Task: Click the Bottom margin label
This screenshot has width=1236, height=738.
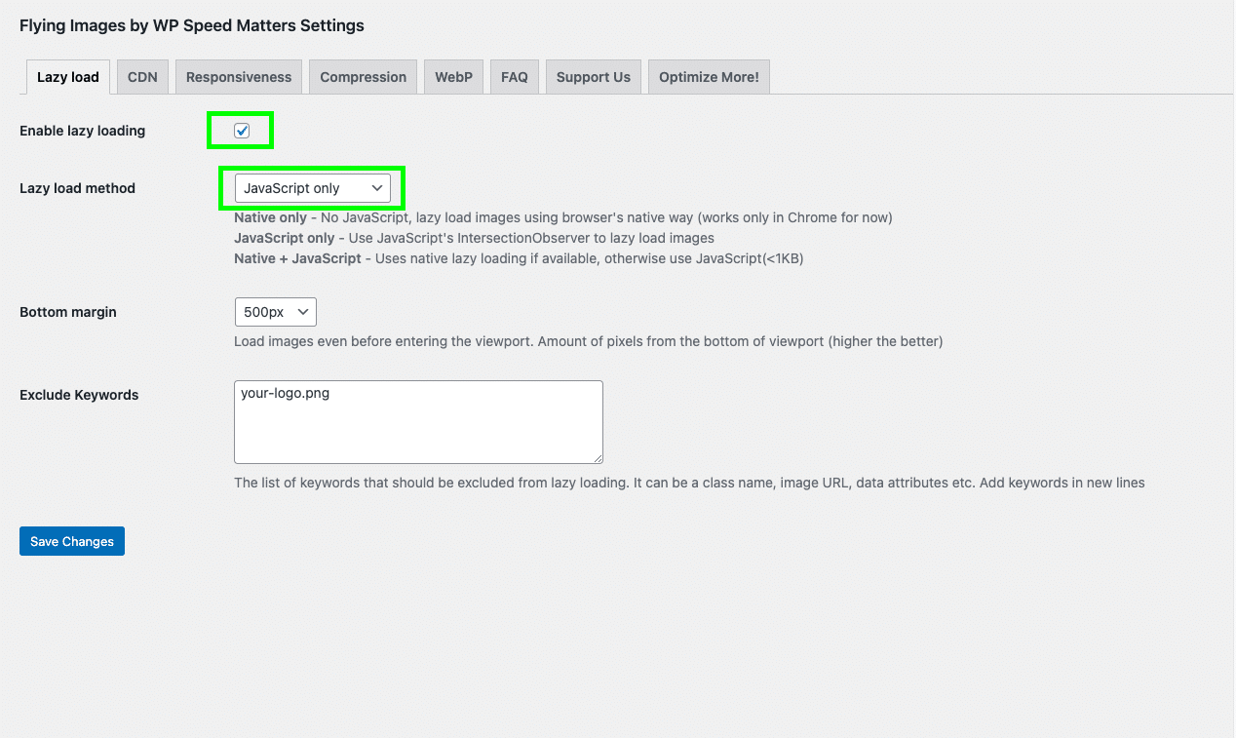Action: (68, 312)
